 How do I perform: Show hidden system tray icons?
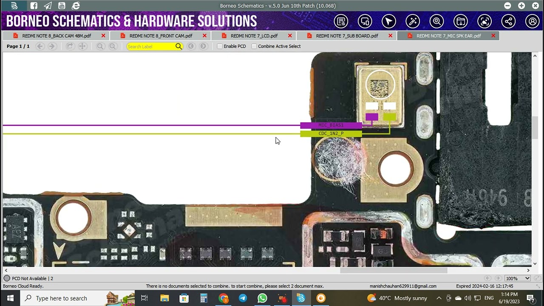tap(439, 298)
